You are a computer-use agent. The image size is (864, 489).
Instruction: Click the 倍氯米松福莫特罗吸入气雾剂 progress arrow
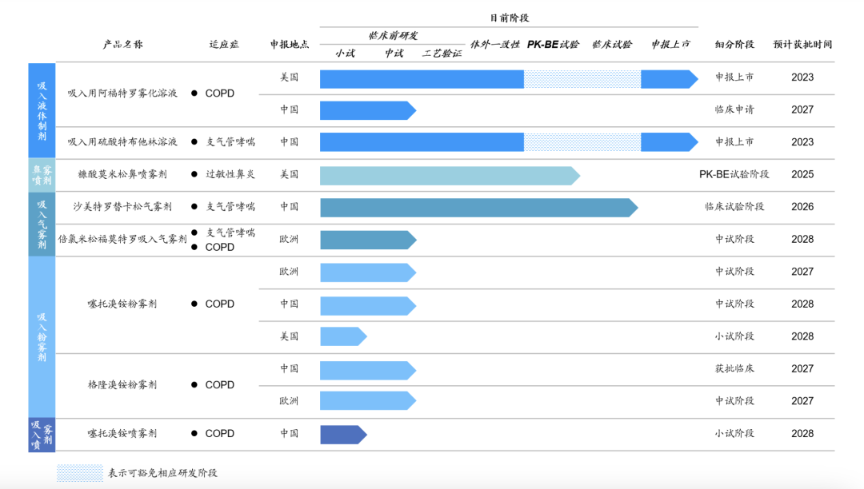pos(367,240)
